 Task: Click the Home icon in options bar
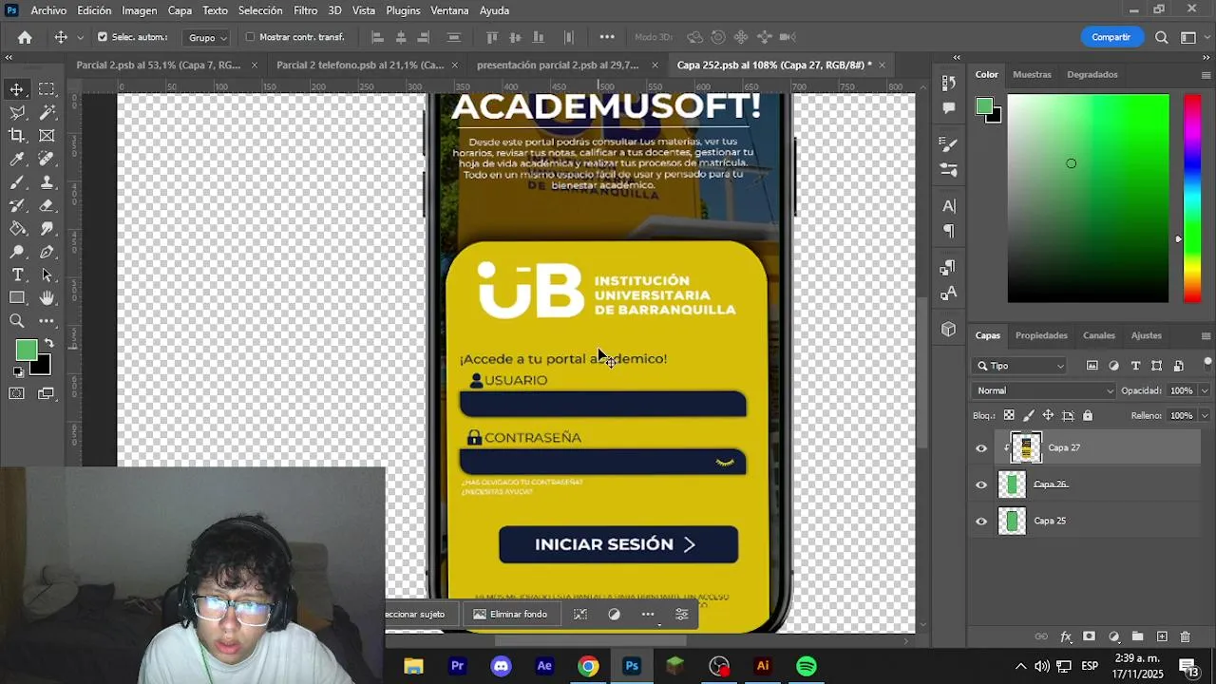[25, 37]
